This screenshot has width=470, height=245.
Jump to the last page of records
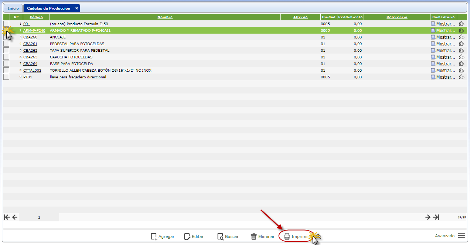pyautogui.click(x=436, y=217)
